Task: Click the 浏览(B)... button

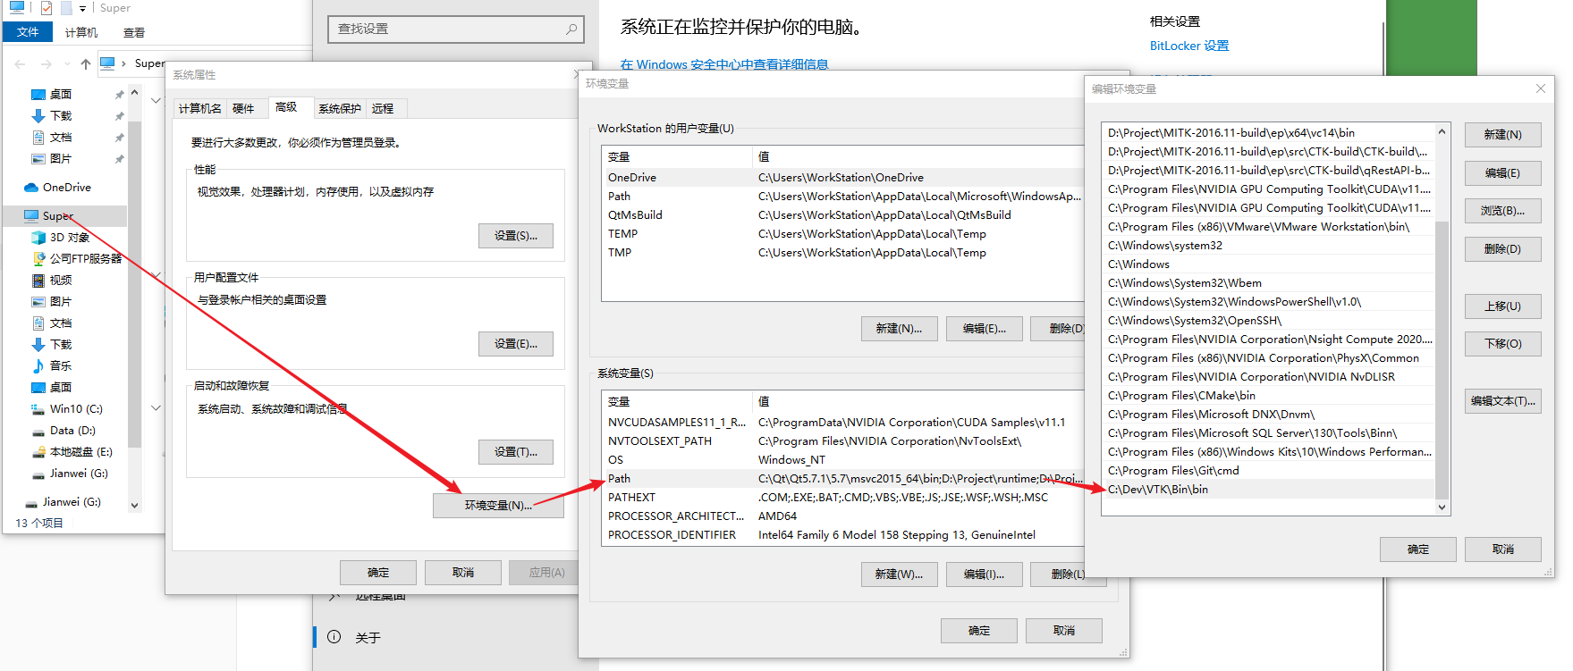Action: click(x=1502, y=211)
